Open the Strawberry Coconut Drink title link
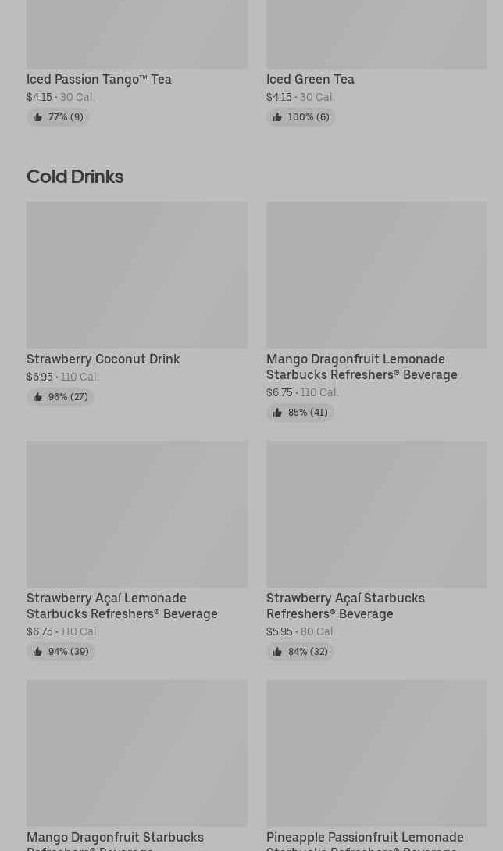 tap(103, 359)
